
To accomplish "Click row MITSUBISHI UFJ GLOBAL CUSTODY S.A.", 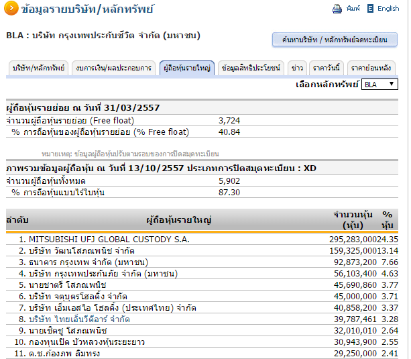I will click(x=202, y=240).
